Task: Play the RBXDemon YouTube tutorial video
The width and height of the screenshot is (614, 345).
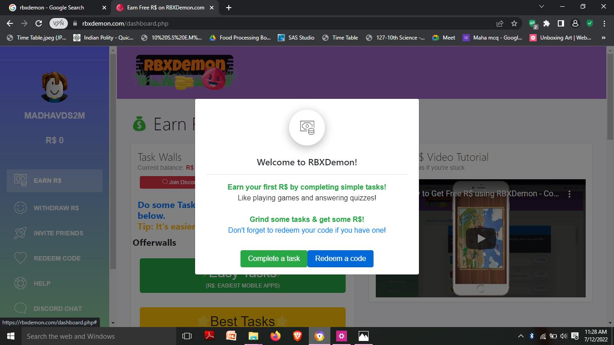Action: tap(481, 238)
